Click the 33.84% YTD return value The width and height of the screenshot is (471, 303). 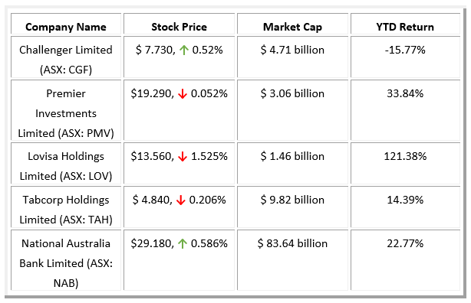click(405, 93)
